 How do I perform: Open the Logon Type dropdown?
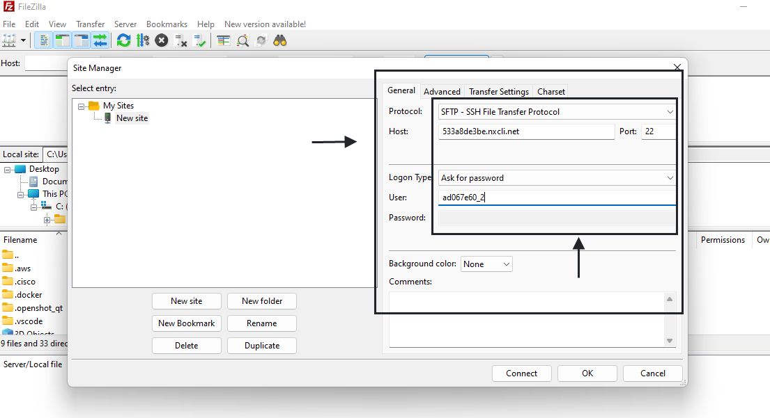(557, 178)
